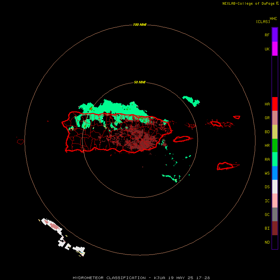Click the [CLAS] units label
The height and width of the screenshot is (280, 280).
(x=263, y=21)
